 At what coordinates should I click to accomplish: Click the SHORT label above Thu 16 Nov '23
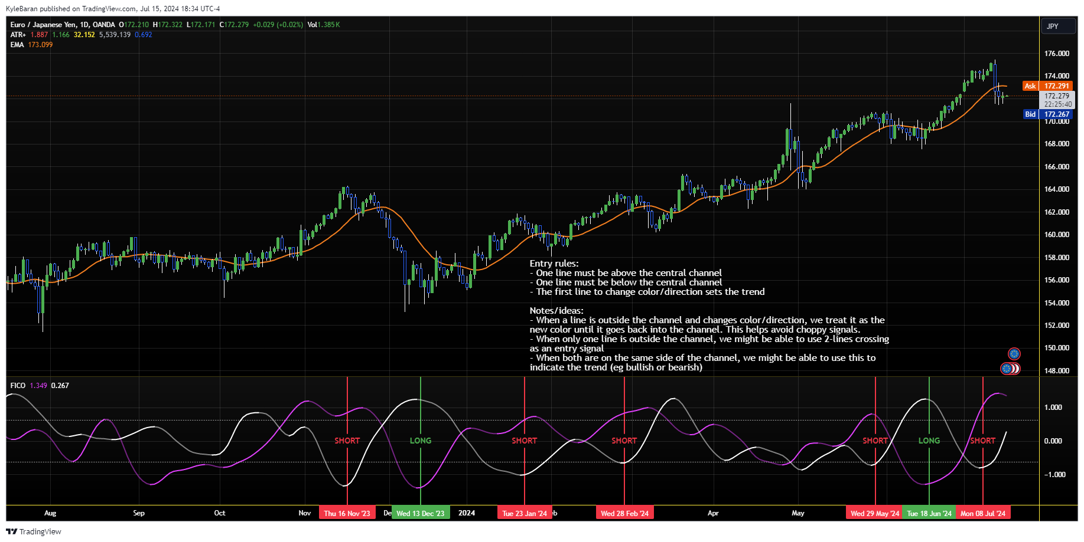pos(347,441)
